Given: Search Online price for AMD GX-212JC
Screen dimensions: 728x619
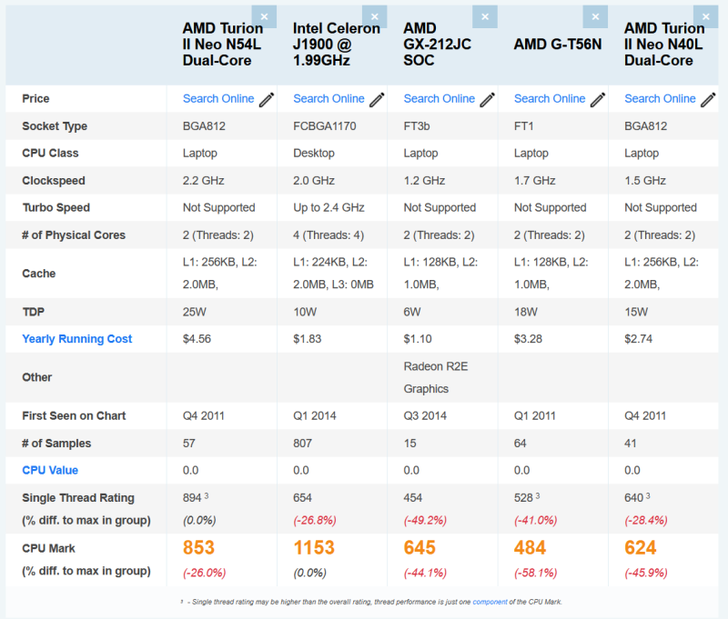Looking at the screenshot, I should 440,99.
